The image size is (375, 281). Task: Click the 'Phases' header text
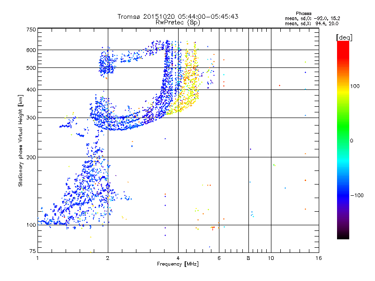point(303,14)
